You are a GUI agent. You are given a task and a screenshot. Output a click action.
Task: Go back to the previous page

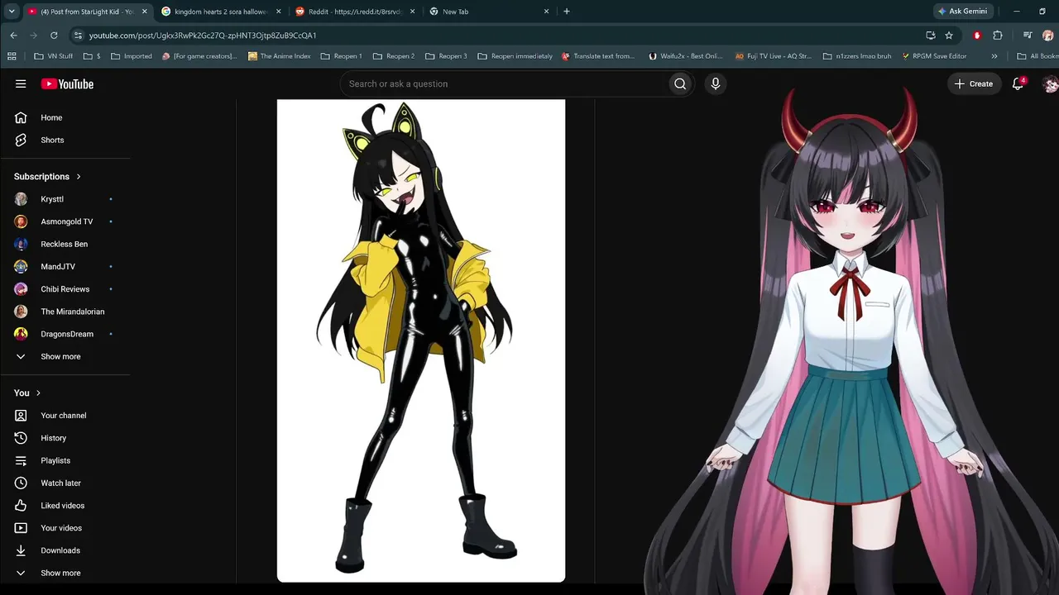(x=13, y=36)
